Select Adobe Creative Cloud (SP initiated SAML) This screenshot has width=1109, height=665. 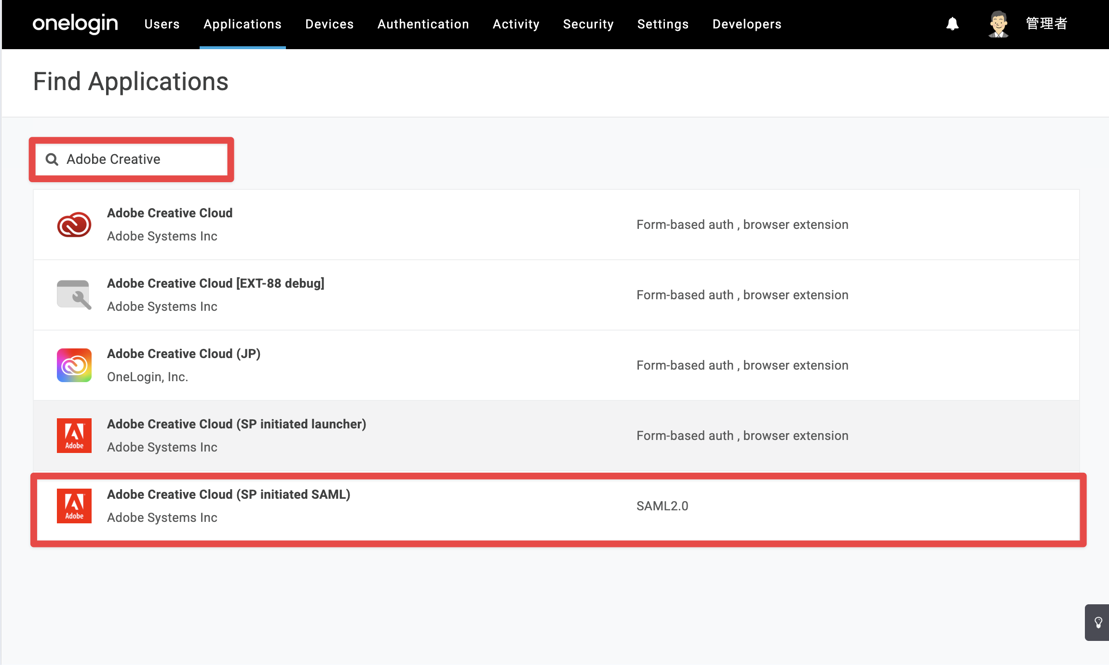coord(556,506)
